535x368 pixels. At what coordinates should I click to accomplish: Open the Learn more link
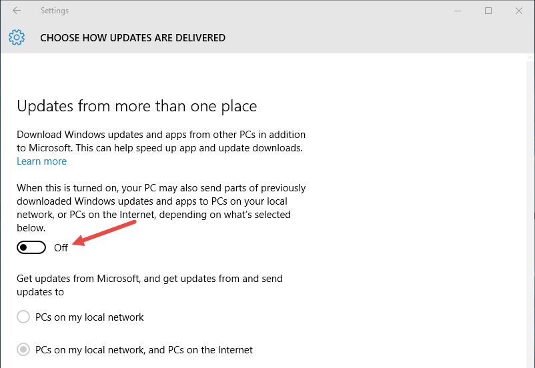point(41,161)
